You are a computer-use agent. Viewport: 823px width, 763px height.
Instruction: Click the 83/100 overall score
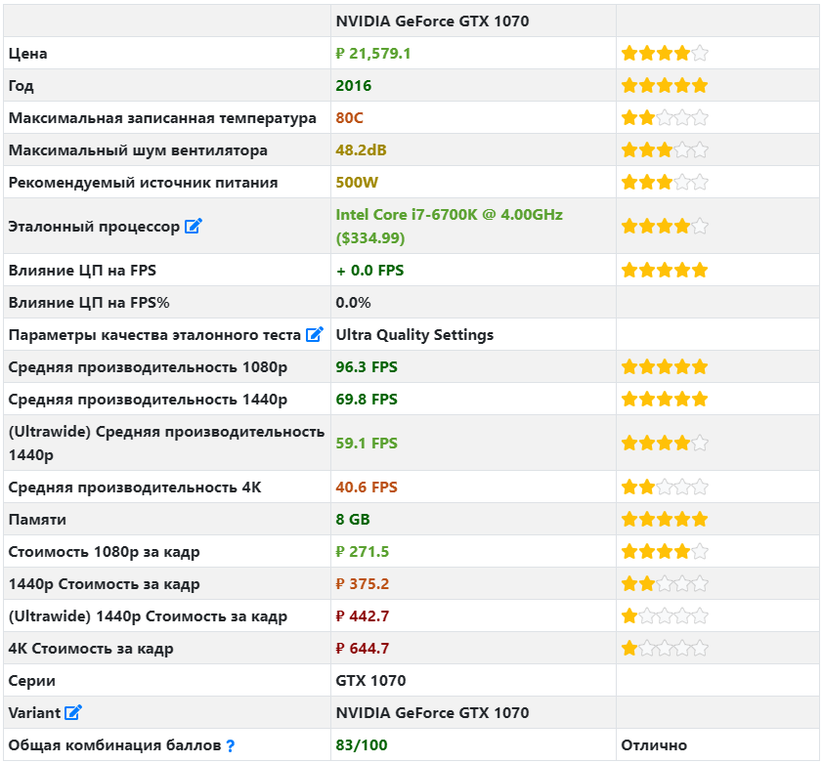[362, 745]
